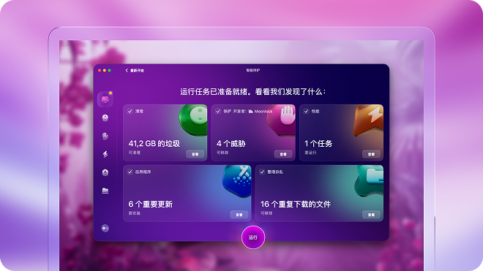Click 查看 on the 41,2 GB junk card
This screenshot has width=483, height=271.
pyautogui.click(x=195, y=154)
